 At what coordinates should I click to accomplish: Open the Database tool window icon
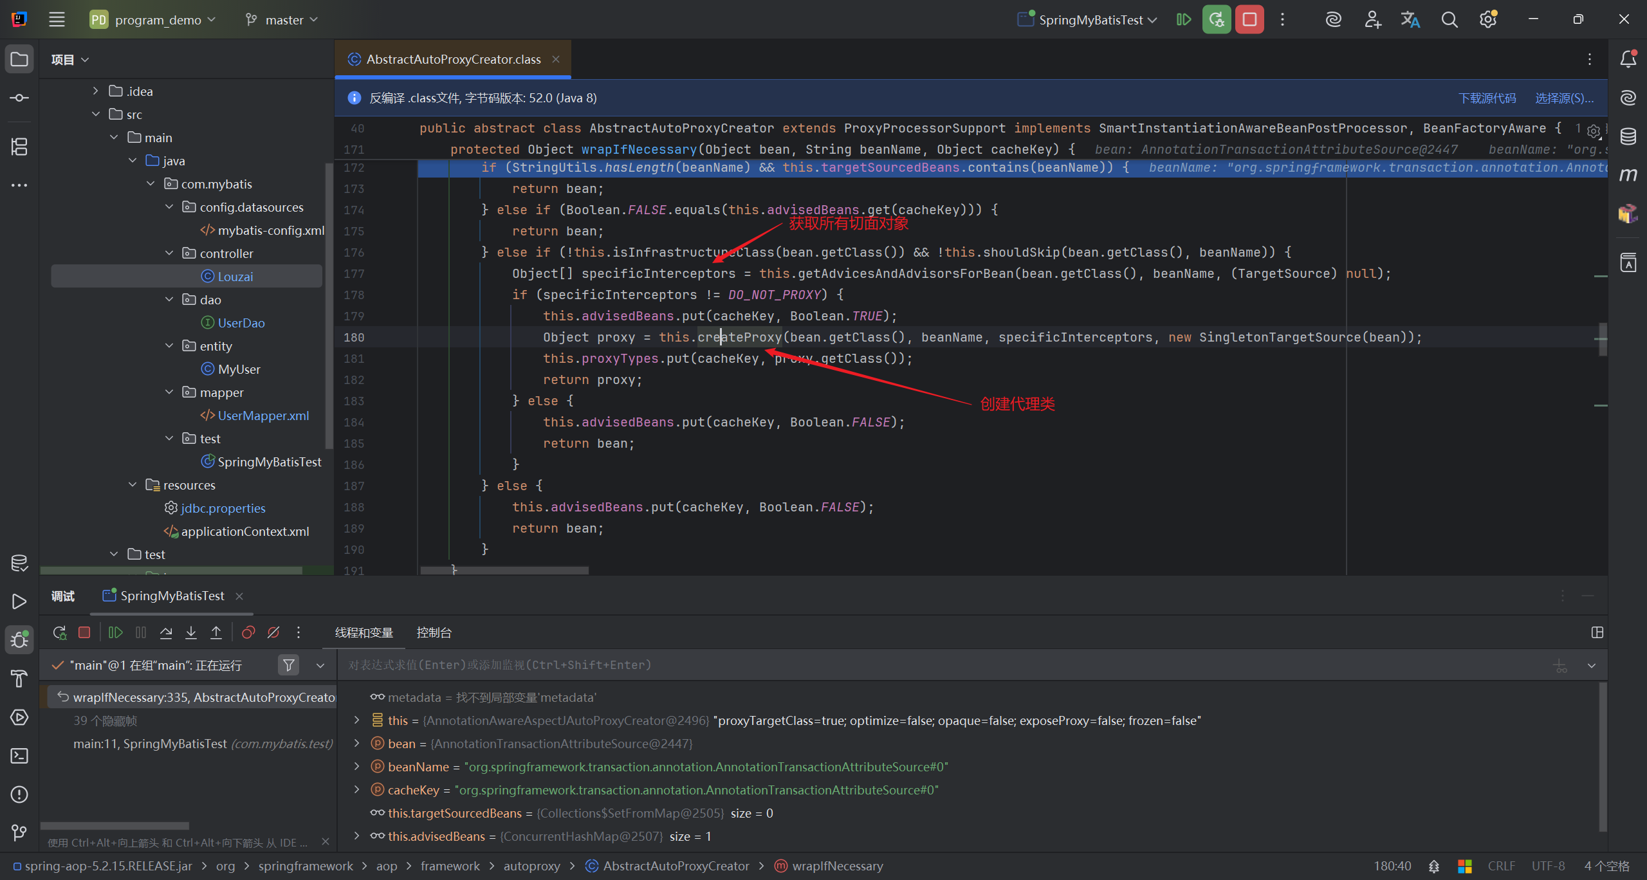(1628, 136)
